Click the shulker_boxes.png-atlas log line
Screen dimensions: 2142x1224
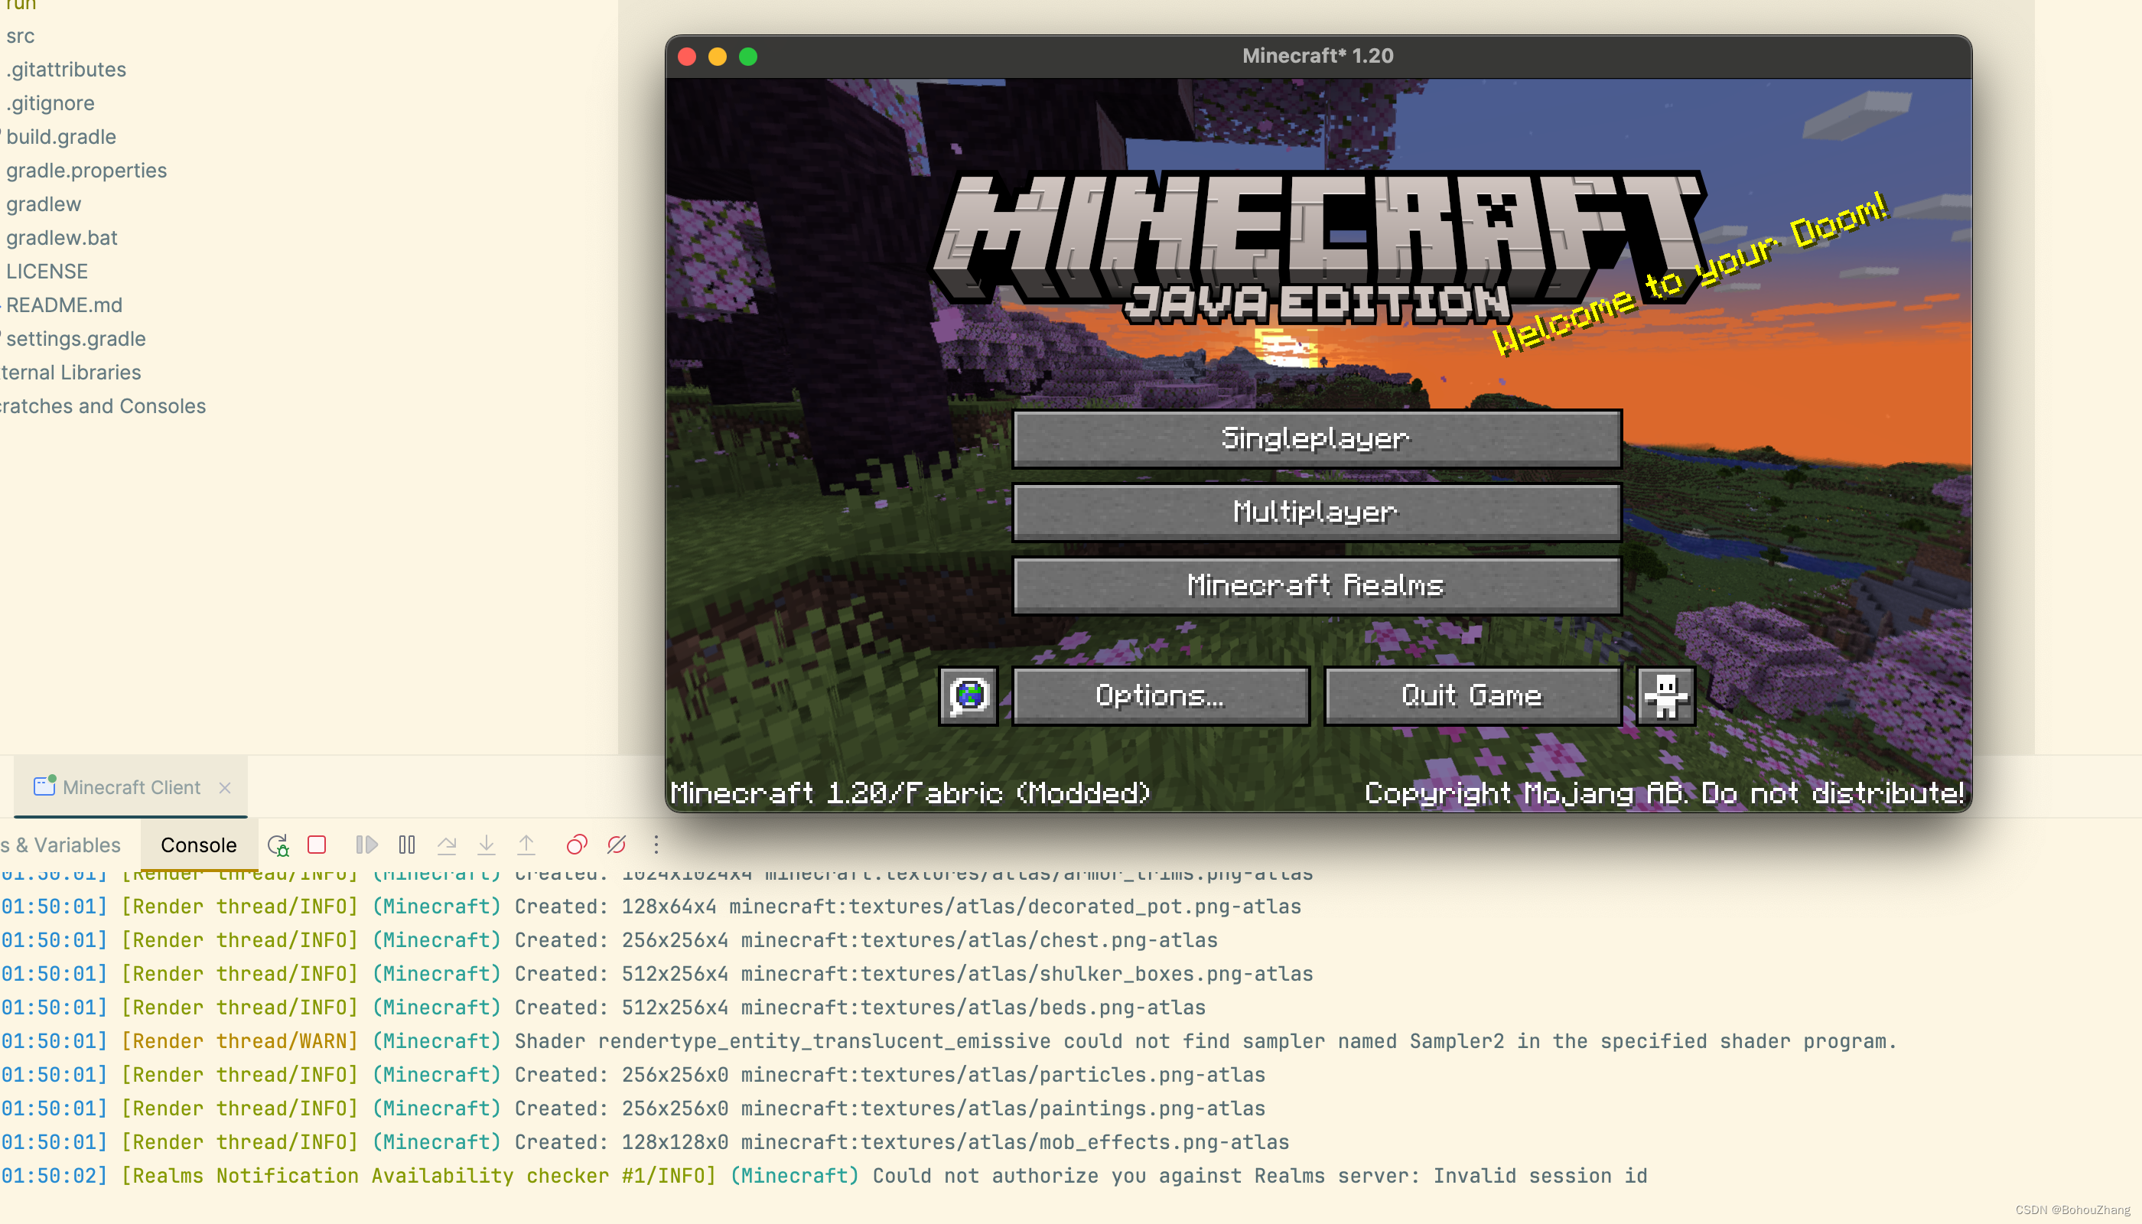[656, 975]
